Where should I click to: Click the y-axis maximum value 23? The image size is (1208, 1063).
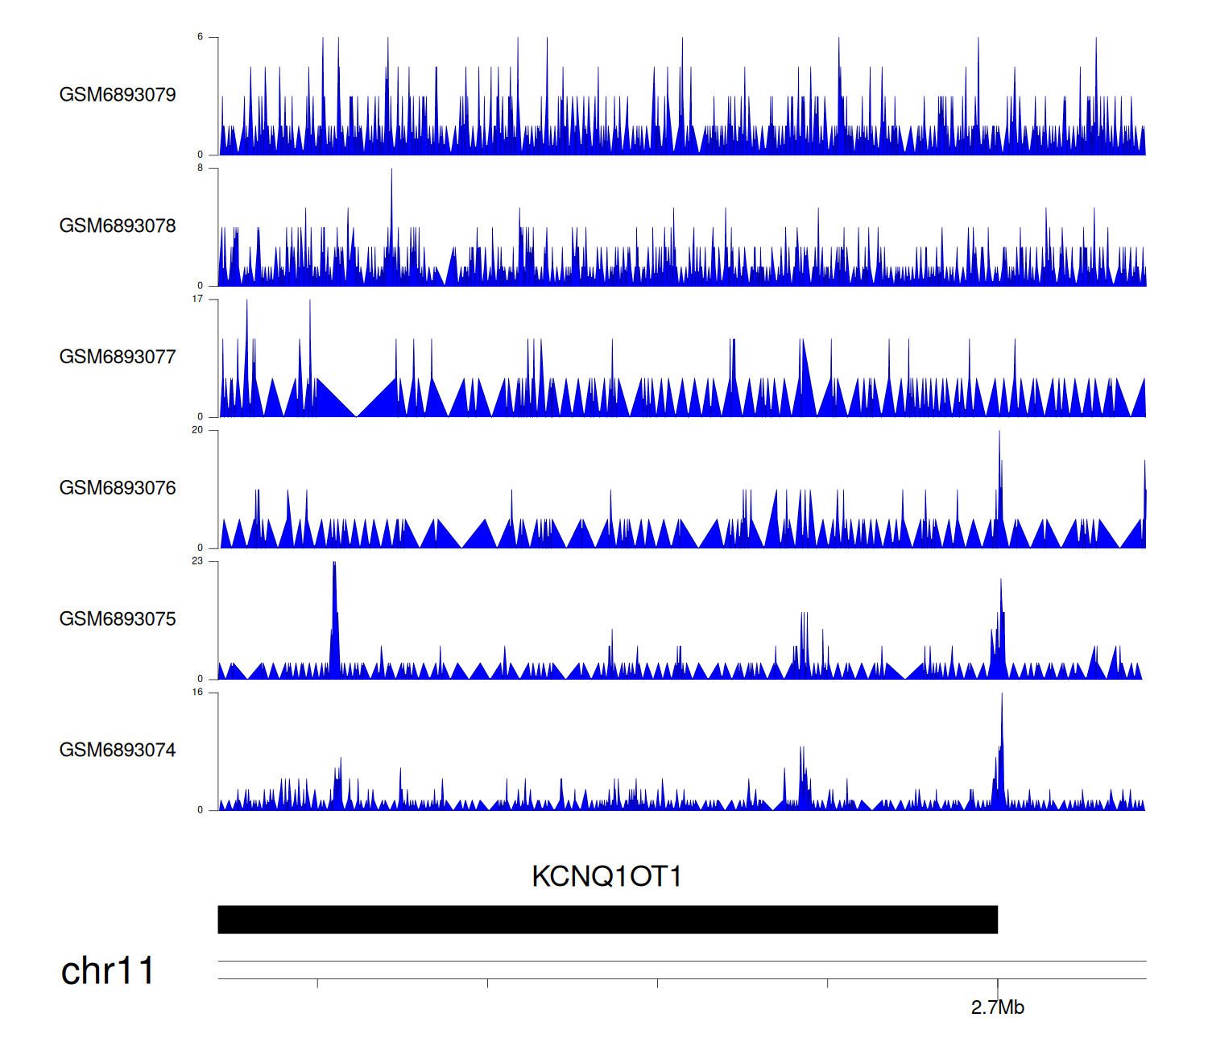pos(197,561)
